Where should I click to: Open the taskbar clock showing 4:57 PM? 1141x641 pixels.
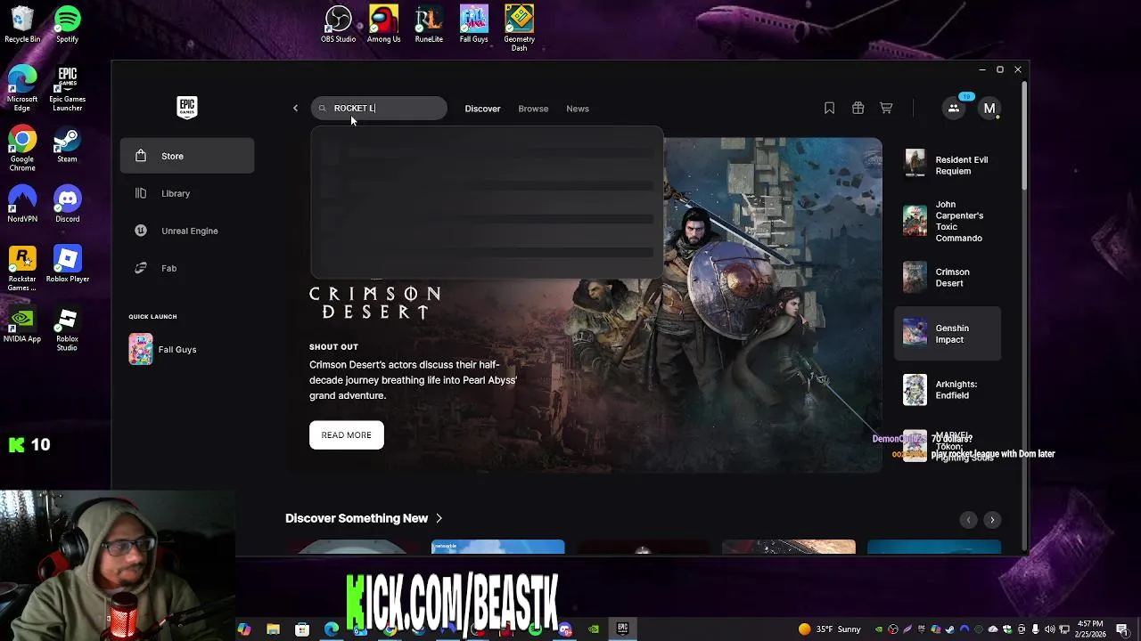pyautogui.click(x=1090, y=629)
